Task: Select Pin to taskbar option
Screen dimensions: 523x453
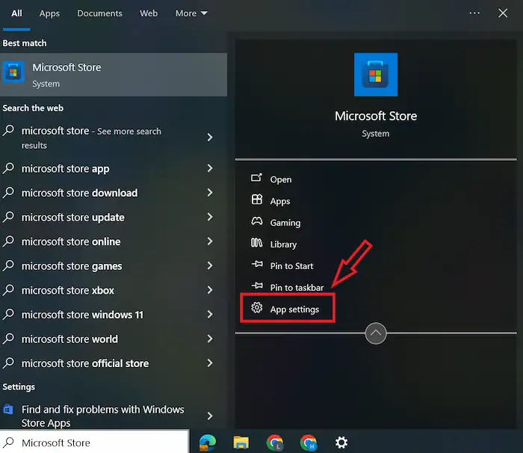Action: [x=297, y=288]
